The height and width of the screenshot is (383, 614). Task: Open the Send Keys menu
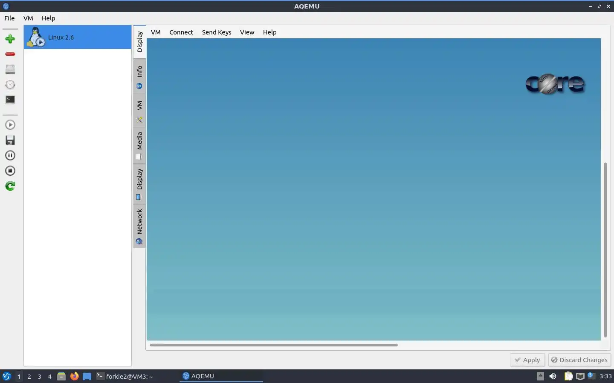[x=217, y=32]
